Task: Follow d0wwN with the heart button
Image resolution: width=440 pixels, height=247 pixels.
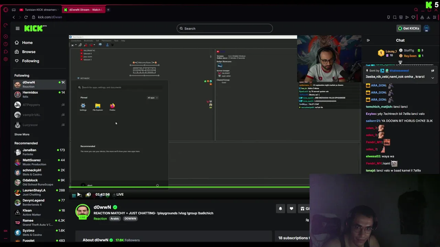Action: pyautogui.click(x=291, y=209)
